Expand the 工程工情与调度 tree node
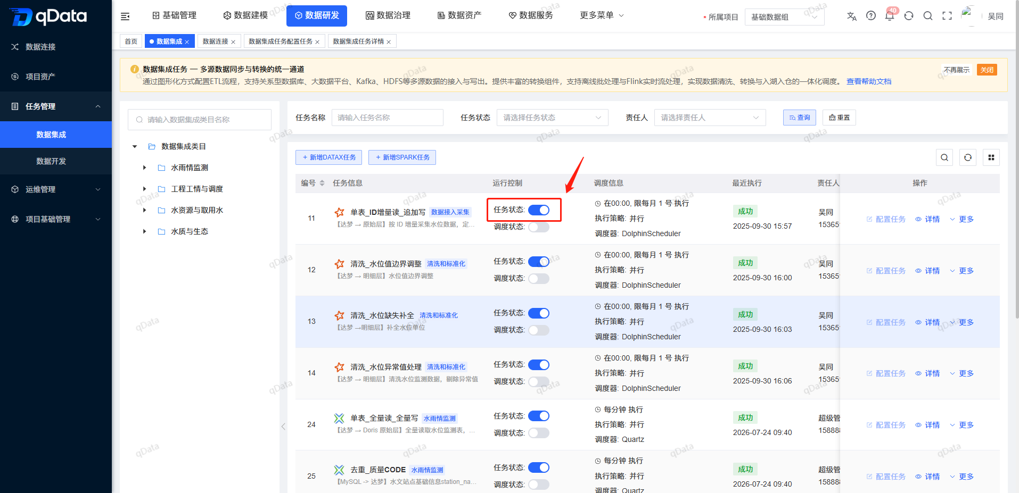 (x=144, y=189)
